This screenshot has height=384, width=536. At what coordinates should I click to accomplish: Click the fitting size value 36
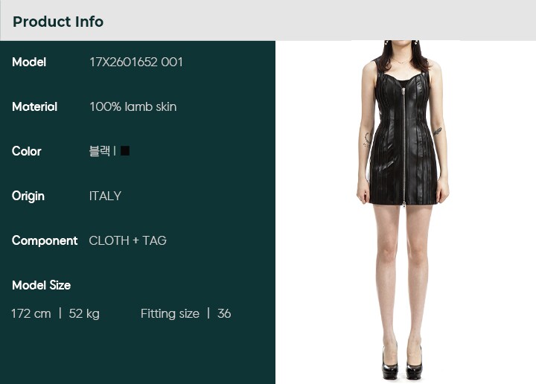(224, 313)
